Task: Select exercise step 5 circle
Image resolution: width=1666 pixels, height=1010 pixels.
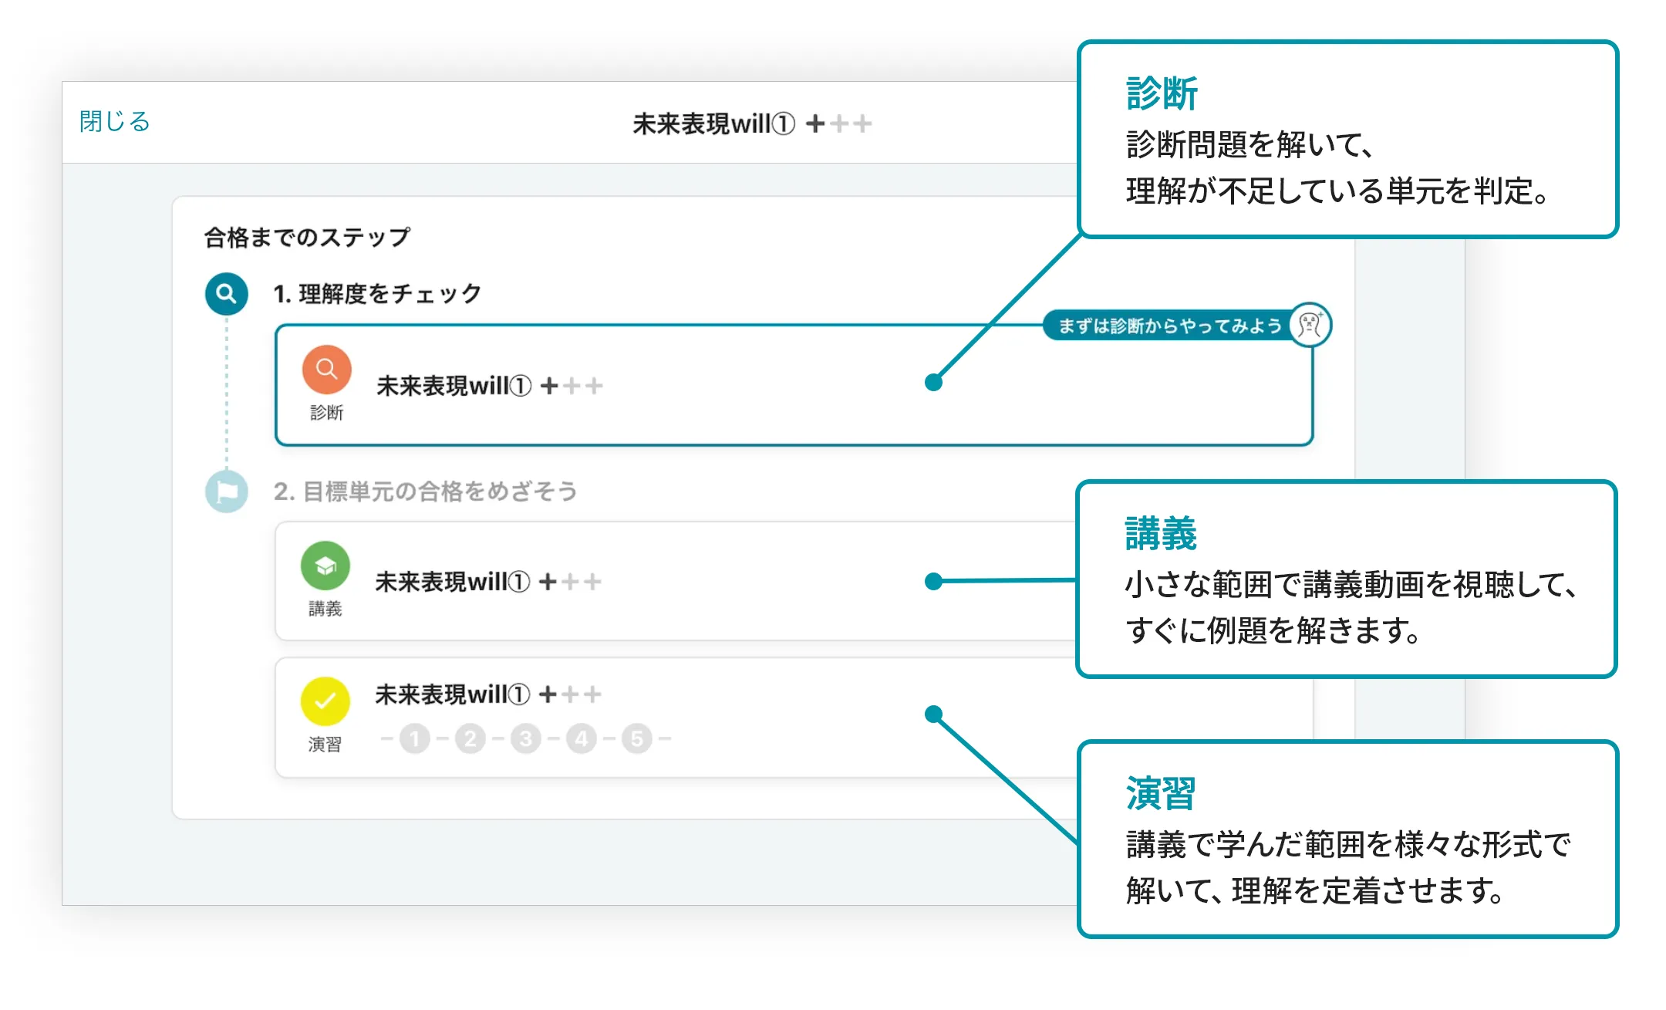Action: [x=637, y=738]
